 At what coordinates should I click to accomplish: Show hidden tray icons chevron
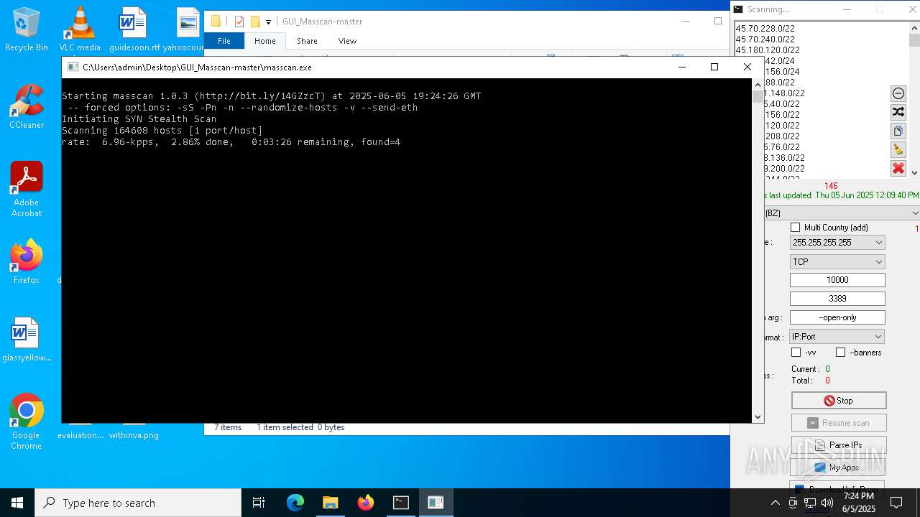click(775, 503)
